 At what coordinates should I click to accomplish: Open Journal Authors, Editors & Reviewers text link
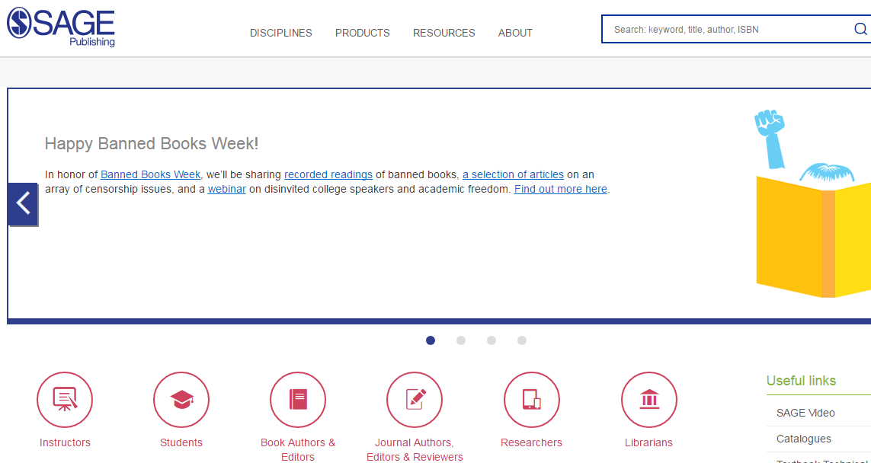(415, 450)
